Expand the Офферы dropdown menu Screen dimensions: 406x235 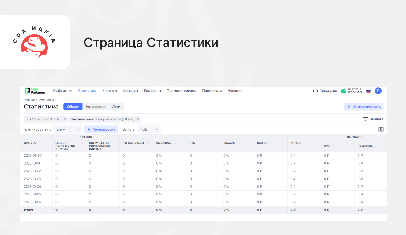[x=62, y=91]
